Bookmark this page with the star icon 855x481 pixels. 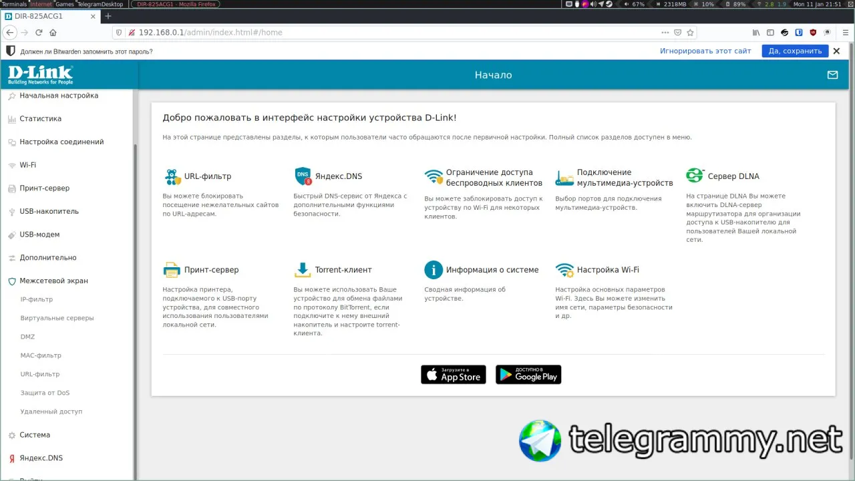point(691,32)
